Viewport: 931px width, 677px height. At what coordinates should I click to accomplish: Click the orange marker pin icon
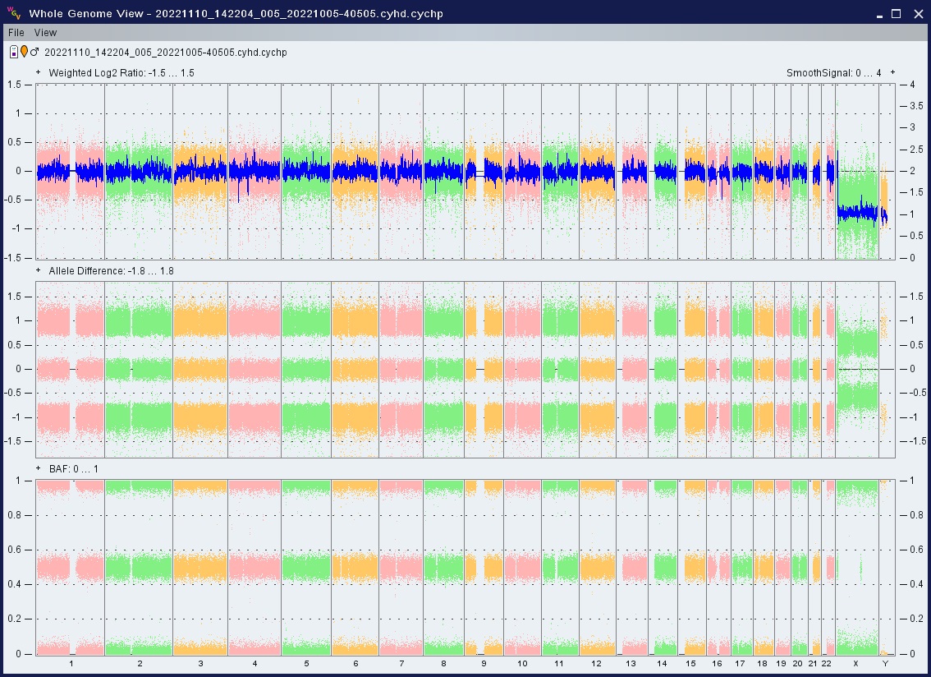[24, 52]
